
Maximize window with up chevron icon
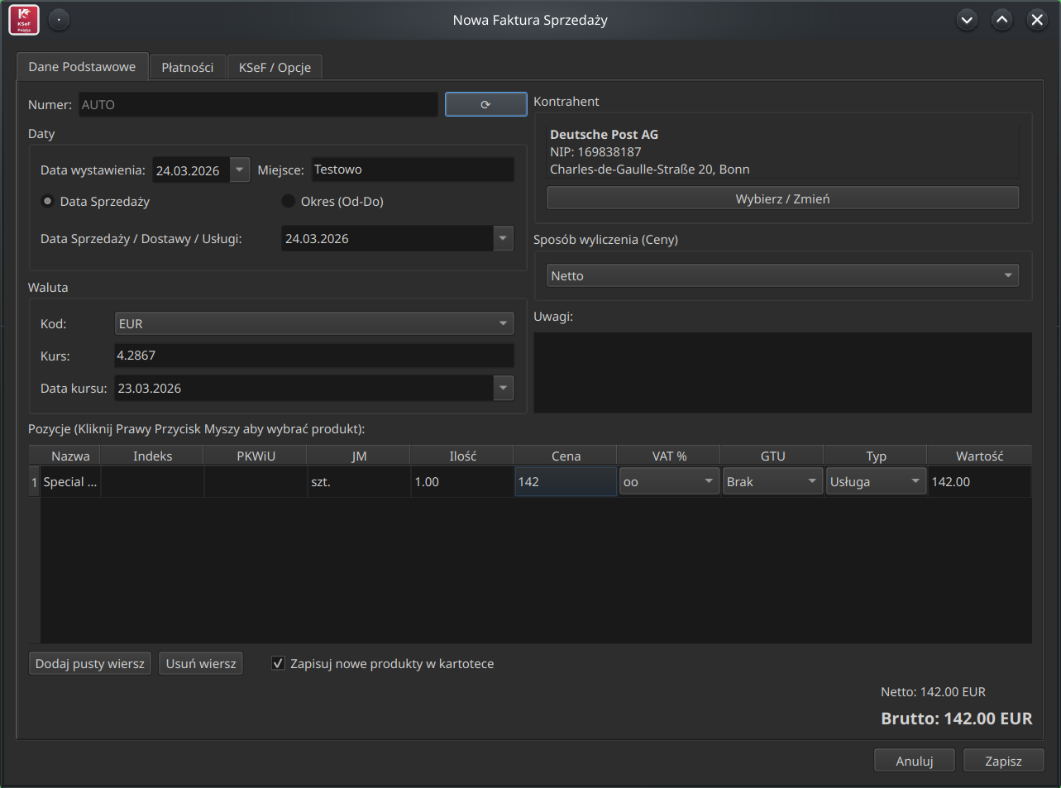pos(1001,20)
